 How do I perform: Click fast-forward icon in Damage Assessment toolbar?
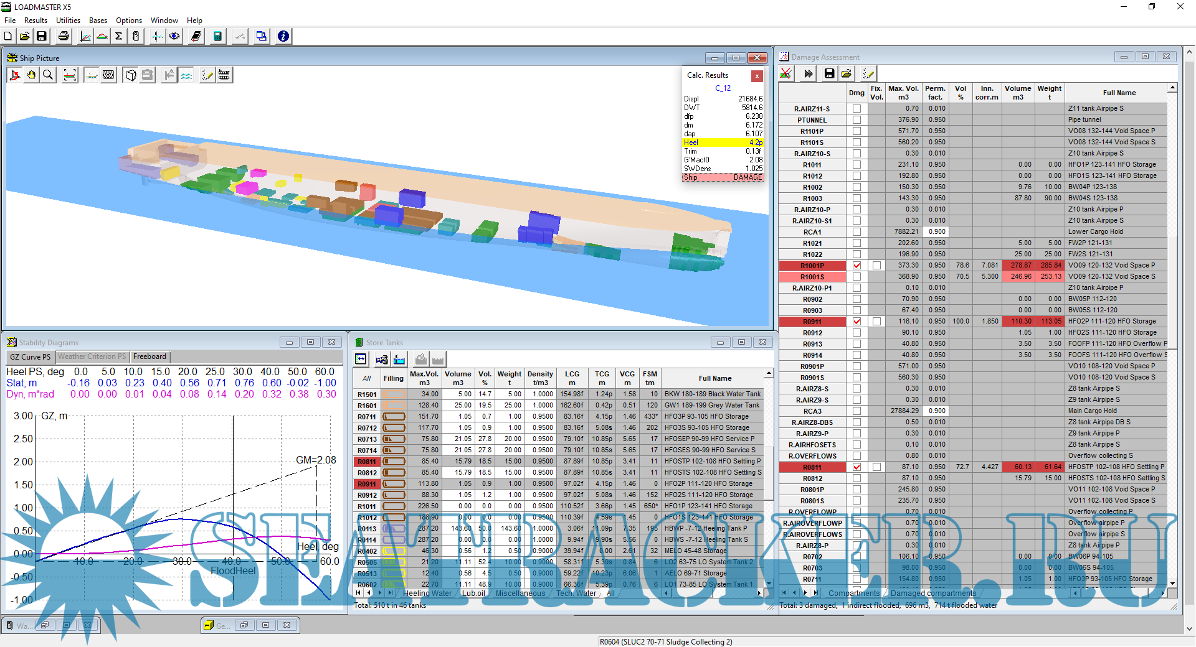[808, 74]
